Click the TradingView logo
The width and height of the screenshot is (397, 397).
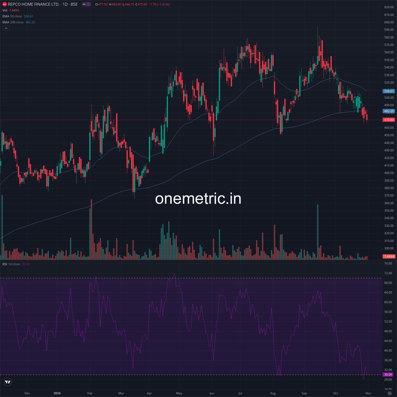[8, 382]
